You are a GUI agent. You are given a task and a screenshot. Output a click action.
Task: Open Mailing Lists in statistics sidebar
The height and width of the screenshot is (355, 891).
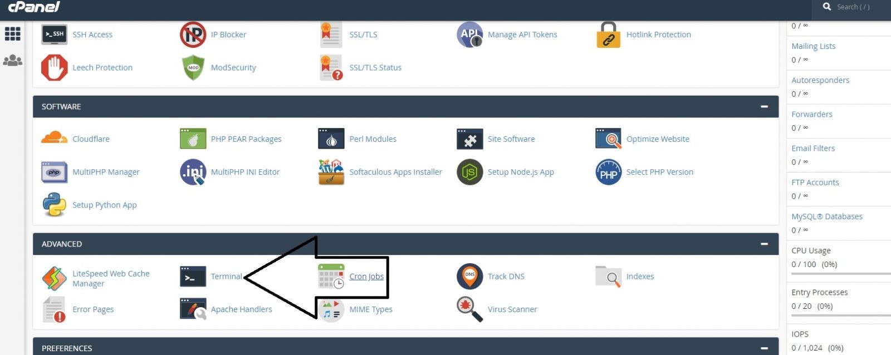click(x=814, y=46)
